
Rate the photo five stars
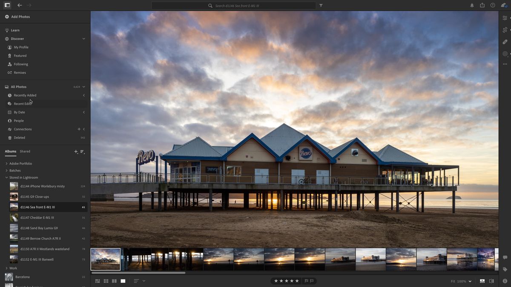click(297, 281)
